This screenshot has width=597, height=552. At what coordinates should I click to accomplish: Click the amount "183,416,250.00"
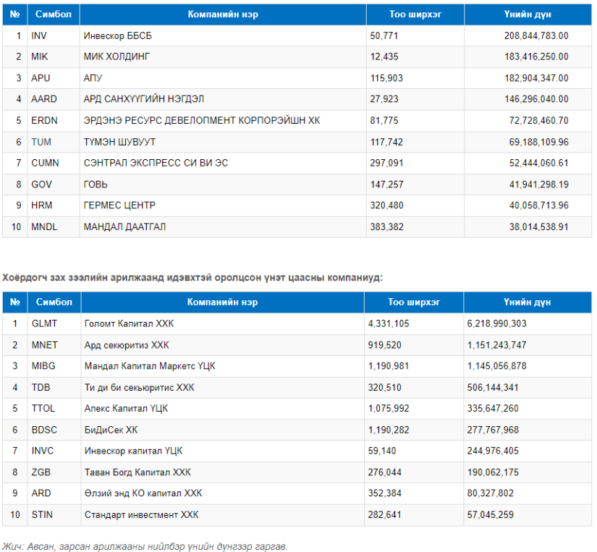tap(536, 56)
